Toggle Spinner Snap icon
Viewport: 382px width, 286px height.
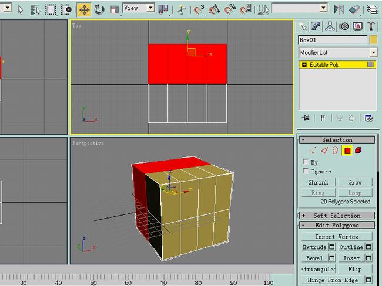(245, 10)
